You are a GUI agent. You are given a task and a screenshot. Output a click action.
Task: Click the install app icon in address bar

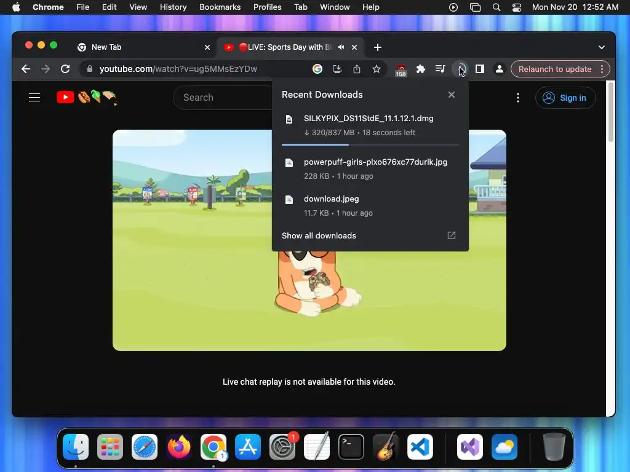[x=337, y=69]
